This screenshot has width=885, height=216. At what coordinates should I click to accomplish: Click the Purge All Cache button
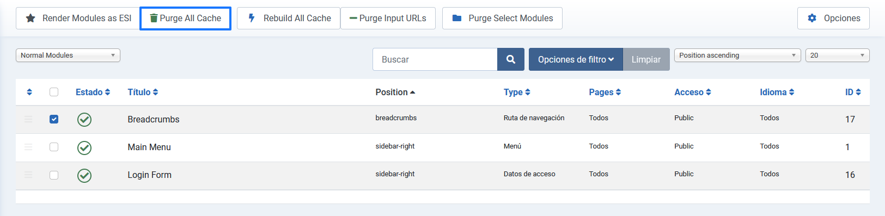(x=186, y=18)
